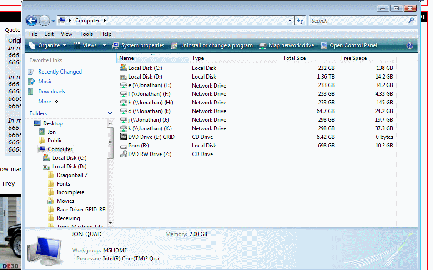The image size is (433, 270).
Task: Click Map network drive button
Action: click(287, 45)
